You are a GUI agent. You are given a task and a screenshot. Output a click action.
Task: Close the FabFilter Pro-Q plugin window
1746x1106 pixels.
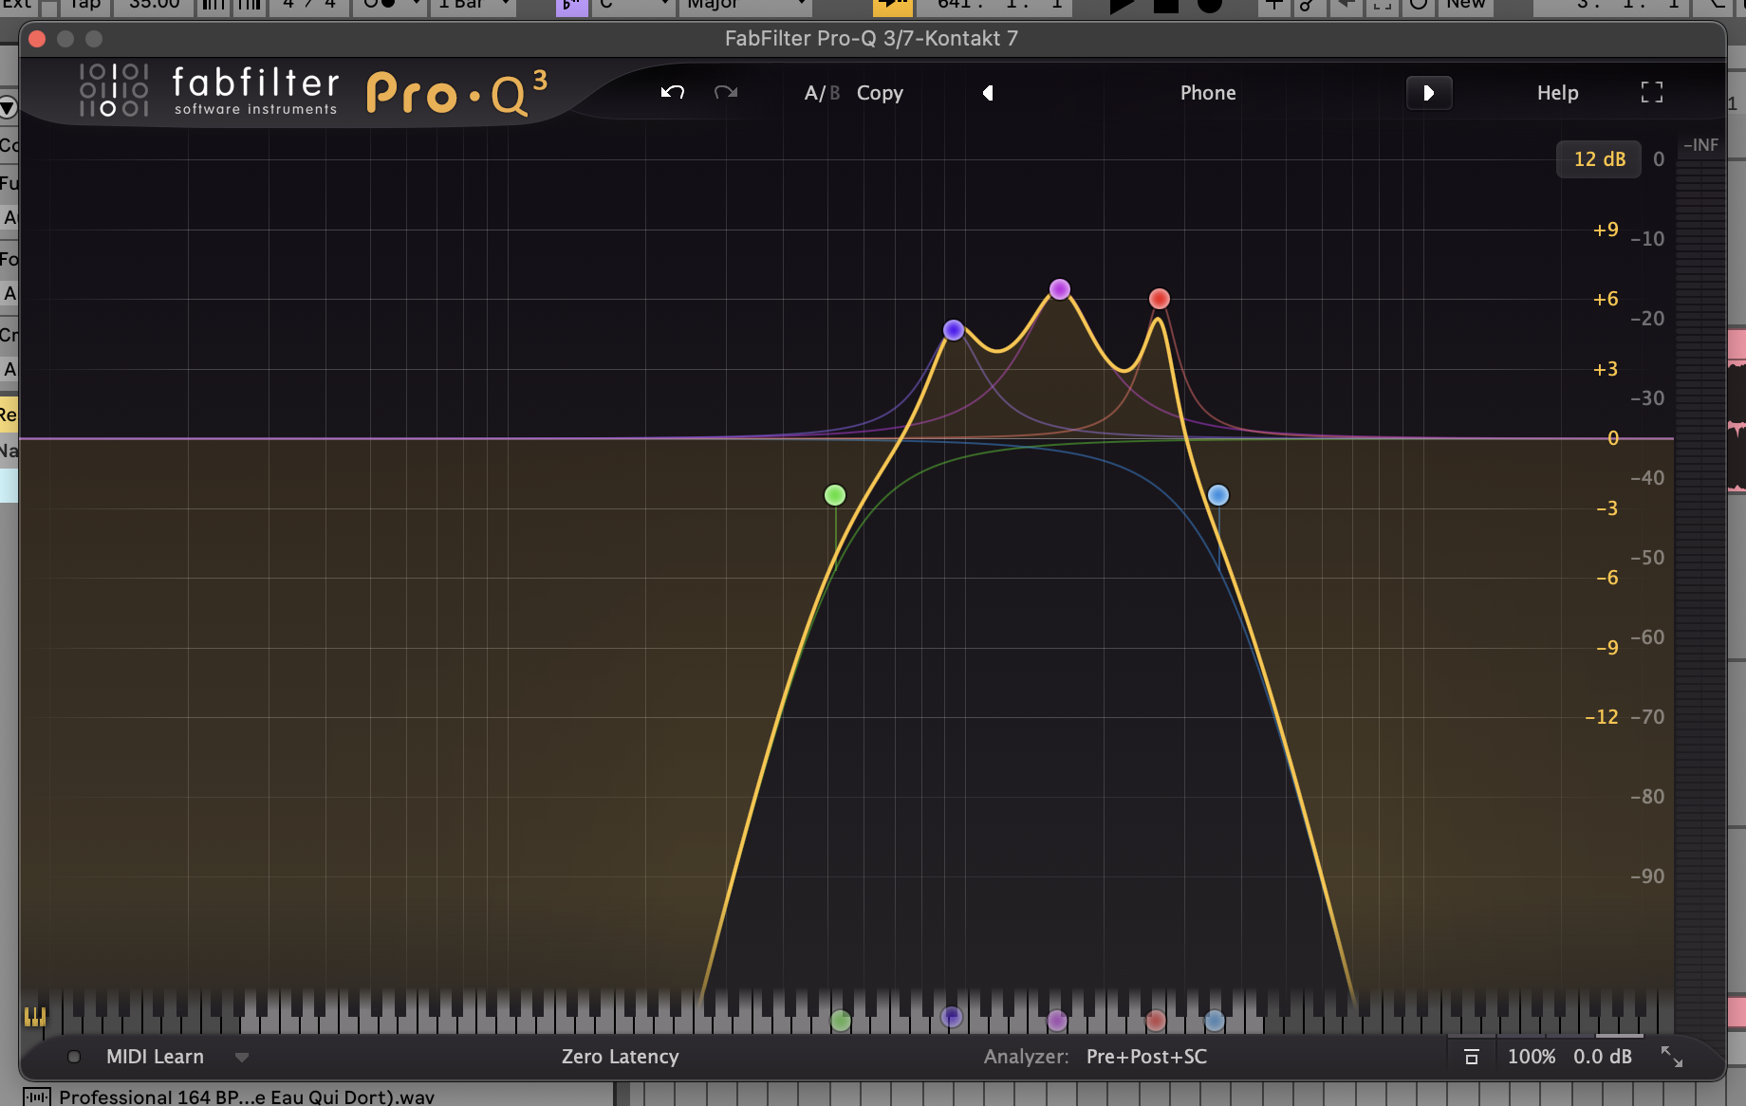pyautogui.click(x=37, y=39)
